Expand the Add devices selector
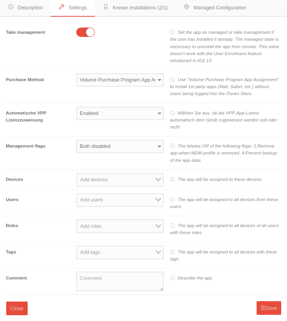 pyautogui.click(x=120, y=180)
